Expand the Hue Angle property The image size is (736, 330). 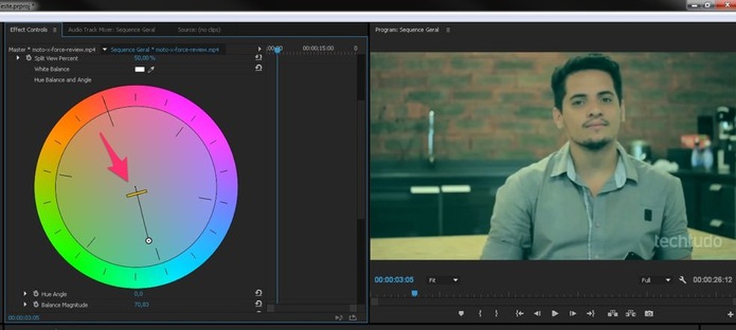(x=25, y=294)
